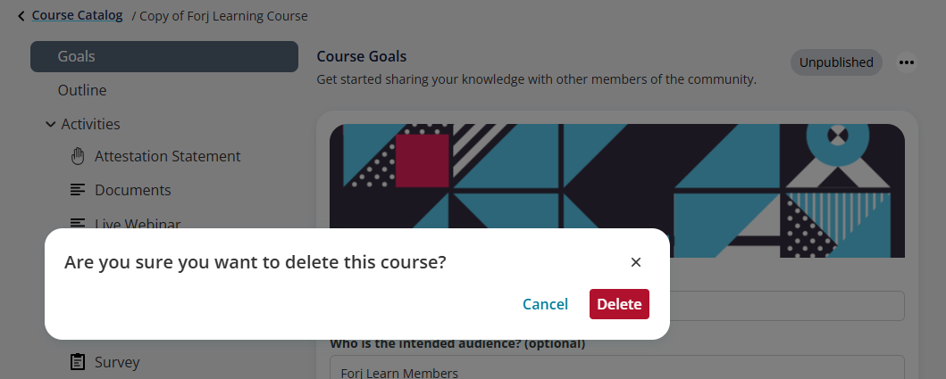Click the back arrow beside Course Catalog
This screenshot has height=379, width=946.
click(x=21, y=16)
